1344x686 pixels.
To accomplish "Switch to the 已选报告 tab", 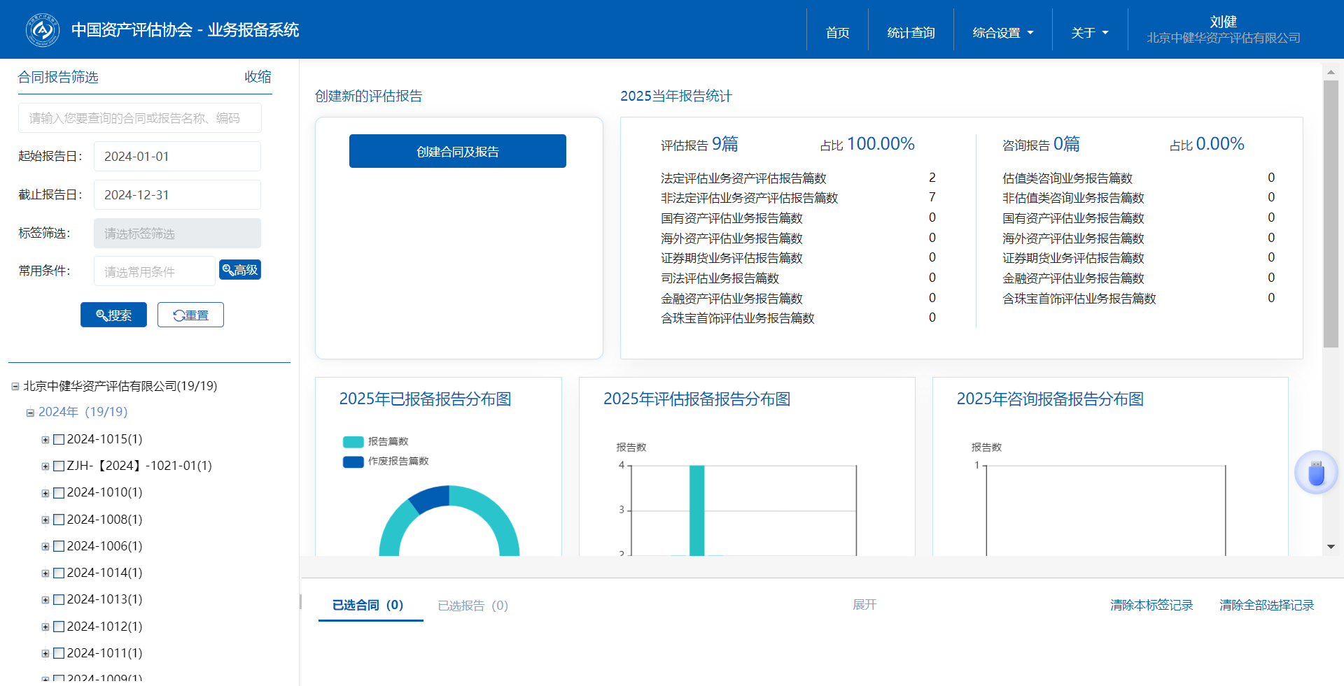I will click(472, 606).
